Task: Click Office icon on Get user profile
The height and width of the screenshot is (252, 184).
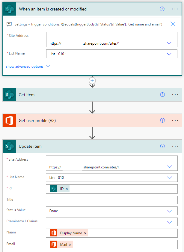Action: coord(9,120)
